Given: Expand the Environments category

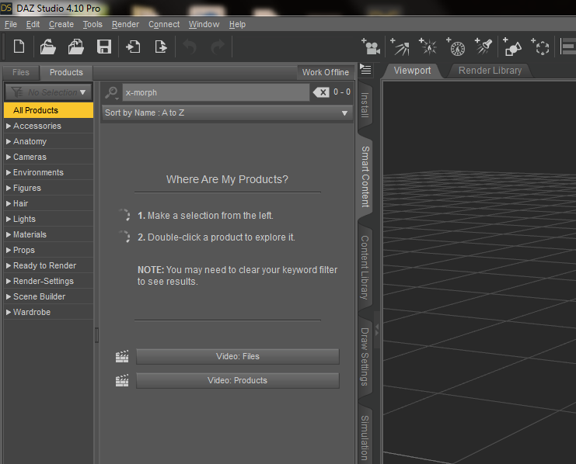Looking at the screenshot, I should pos(9,172).
